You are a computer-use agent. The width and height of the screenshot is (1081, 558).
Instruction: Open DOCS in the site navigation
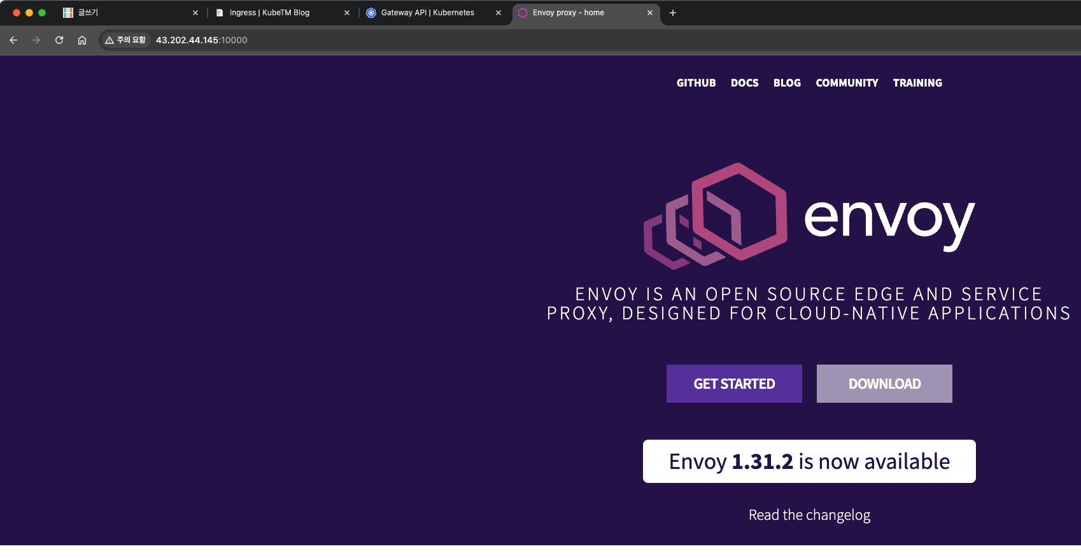744,83
